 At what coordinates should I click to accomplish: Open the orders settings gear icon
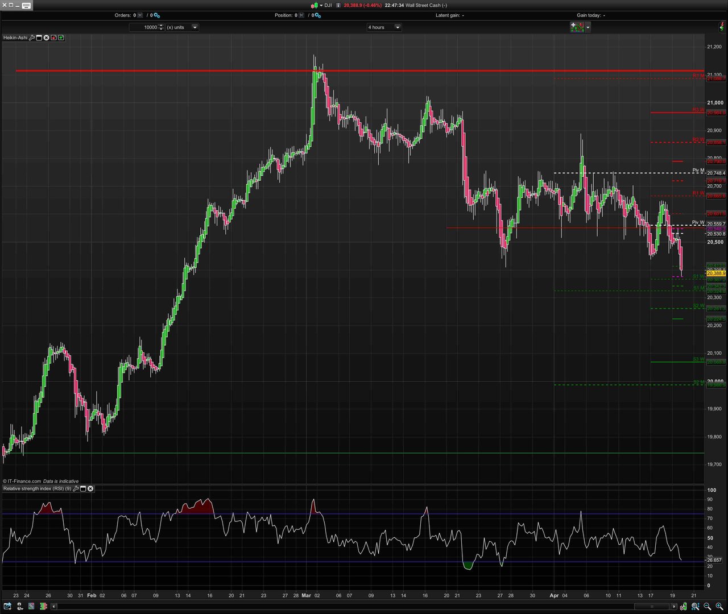(x=156, y=15)
